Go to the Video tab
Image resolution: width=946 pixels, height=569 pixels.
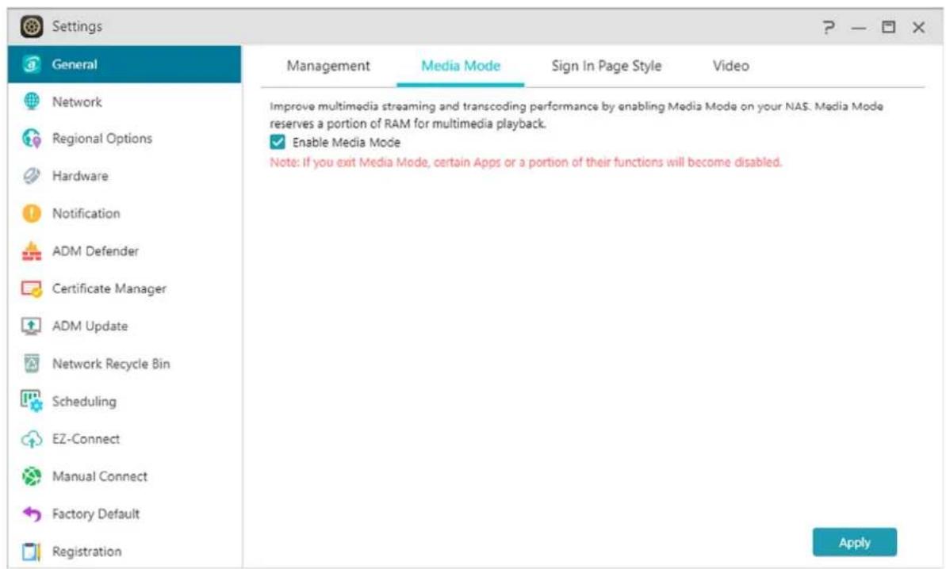(x=730, y=67)
